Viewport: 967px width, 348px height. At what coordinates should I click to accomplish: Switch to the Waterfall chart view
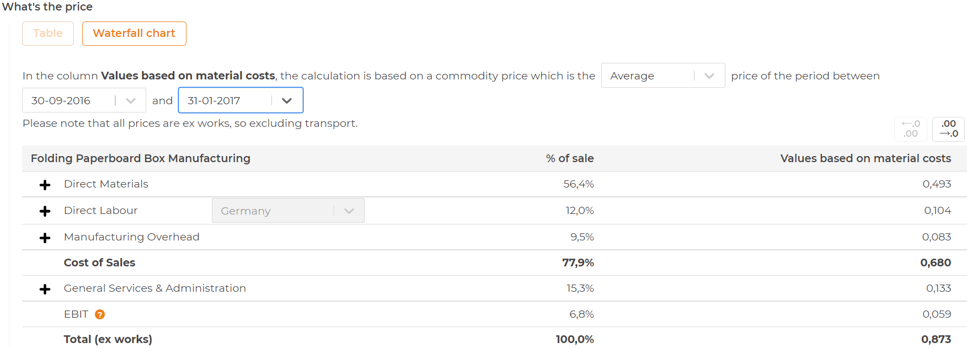[x=134, y=33]
